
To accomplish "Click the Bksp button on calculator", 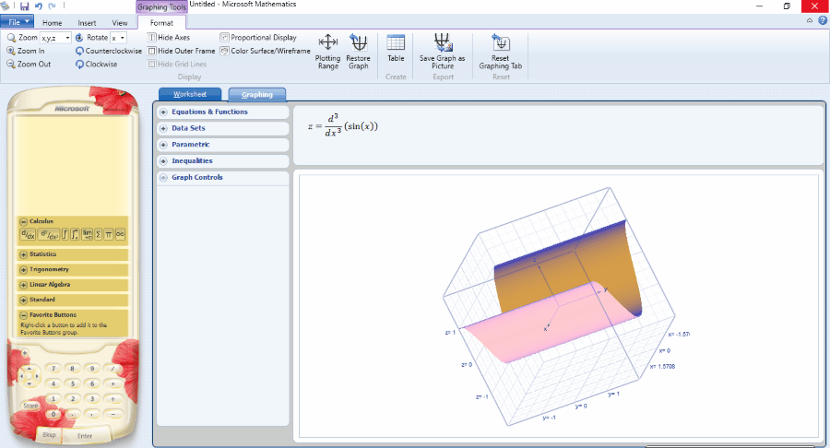I will (49, 435).
